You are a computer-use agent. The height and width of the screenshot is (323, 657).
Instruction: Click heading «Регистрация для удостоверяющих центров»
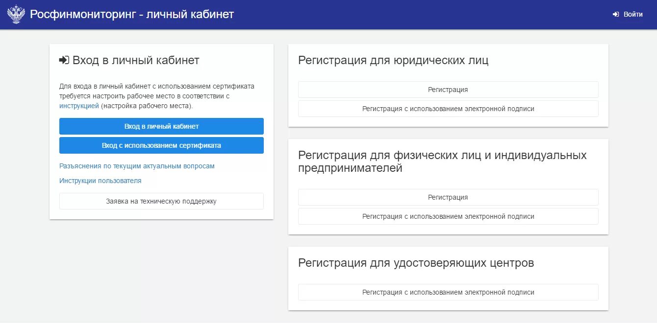(416, 263)
